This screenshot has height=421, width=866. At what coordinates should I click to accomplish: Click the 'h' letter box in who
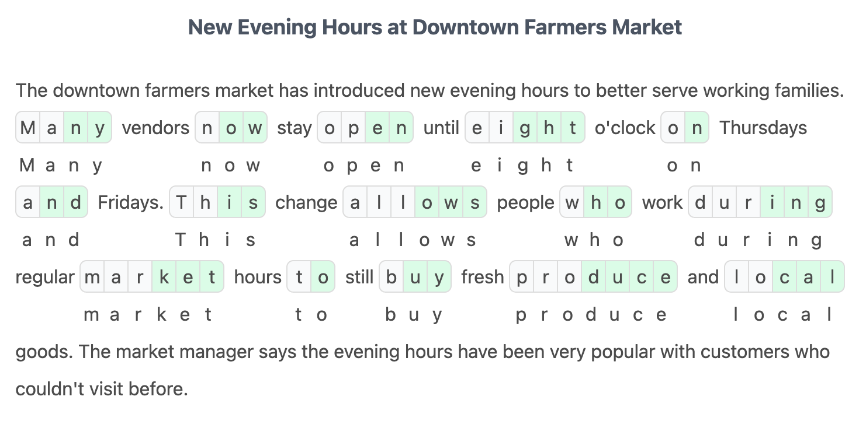click(x=595, y=202)
